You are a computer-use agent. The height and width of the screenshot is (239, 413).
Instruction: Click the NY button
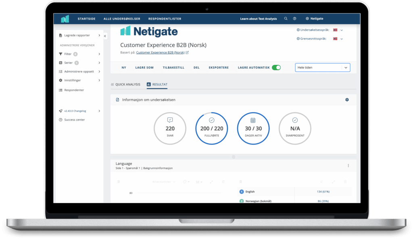(124, 68)
